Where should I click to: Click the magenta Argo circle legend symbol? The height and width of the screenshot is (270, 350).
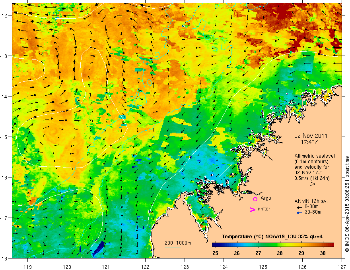click(x=255, y=199)
